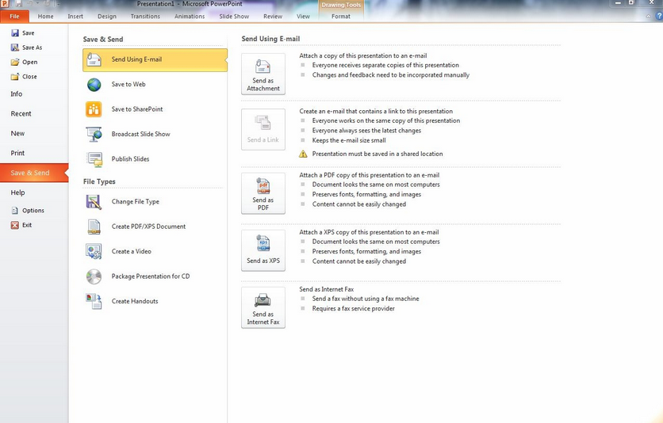The width and height of the screenshot is (663, 423).
Task: Click the Options label in sidebar
Action: click(33, 210)
